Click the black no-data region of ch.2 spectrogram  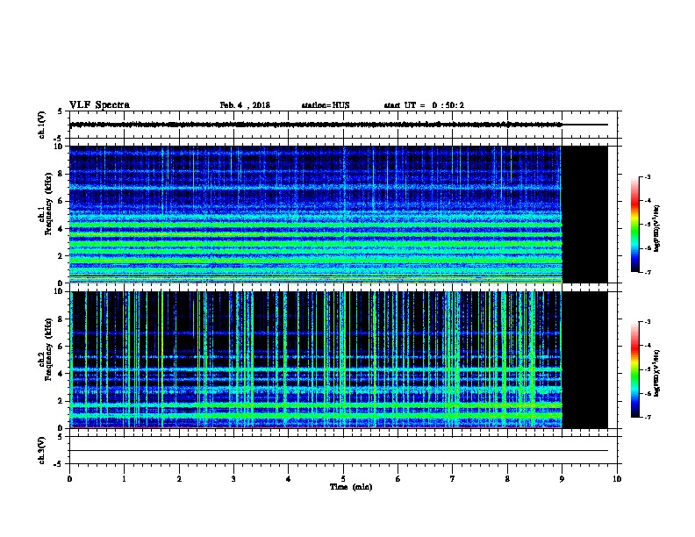click(x=585, y=360)
